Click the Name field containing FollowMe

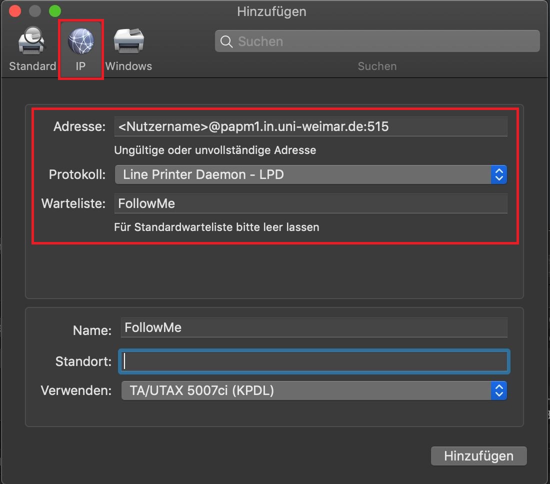coord(313,327)
